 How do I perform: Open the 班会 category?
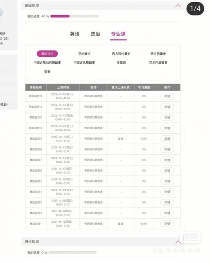tap(47, 71)
